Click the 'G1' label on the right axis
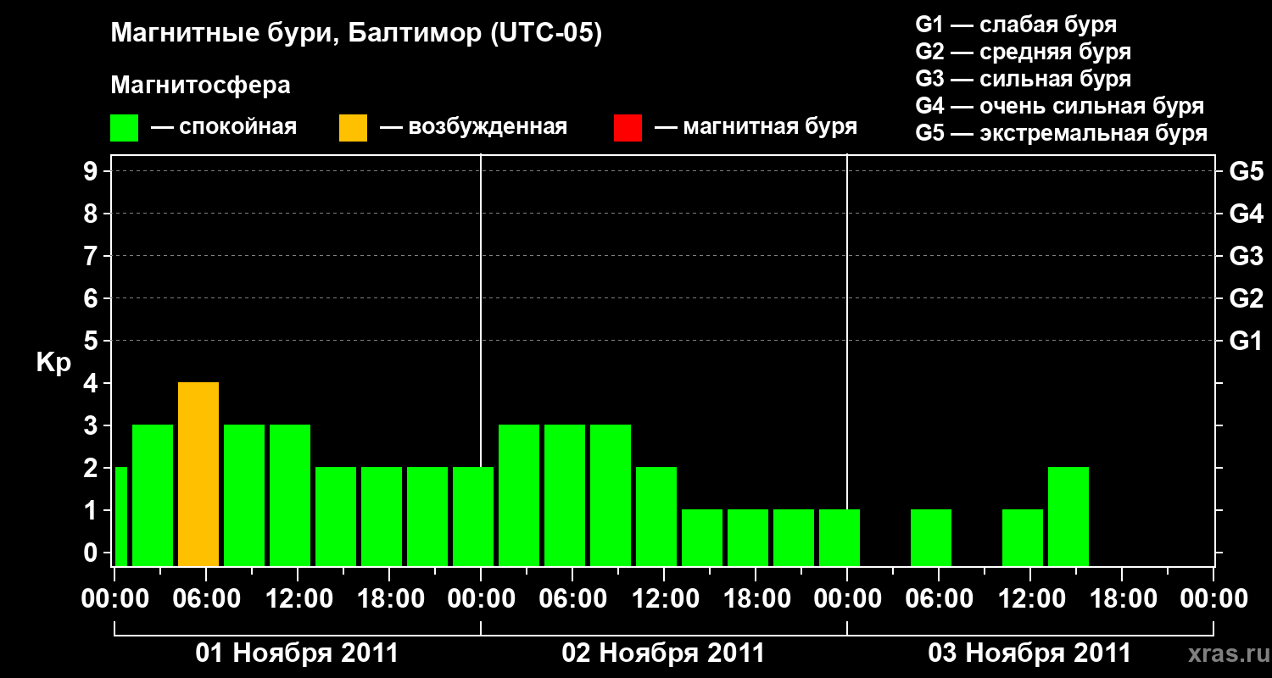 1247,341
